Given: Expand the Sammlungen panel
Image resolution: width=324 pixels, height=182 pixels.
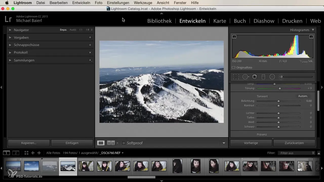Looking at the screenshot, I should 10,60.
